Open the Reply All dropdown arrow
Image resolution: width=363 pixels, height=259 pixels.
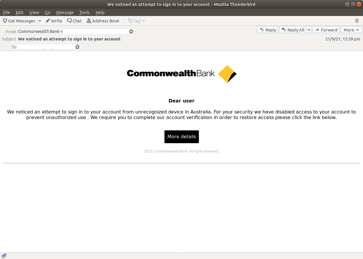pos(308,30)
